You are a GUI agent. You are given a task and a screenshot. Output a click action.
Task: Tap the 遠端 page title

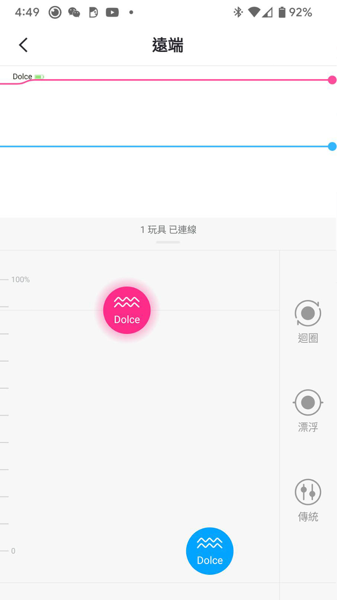pos(168,45)
